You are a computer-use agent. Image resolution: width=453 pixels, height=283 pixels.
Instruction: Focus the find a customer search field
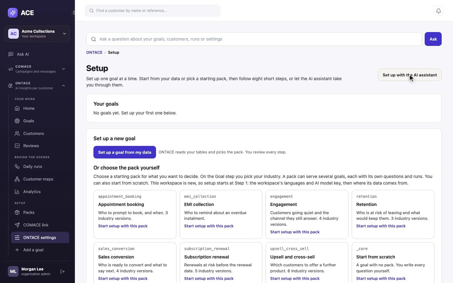153,11
